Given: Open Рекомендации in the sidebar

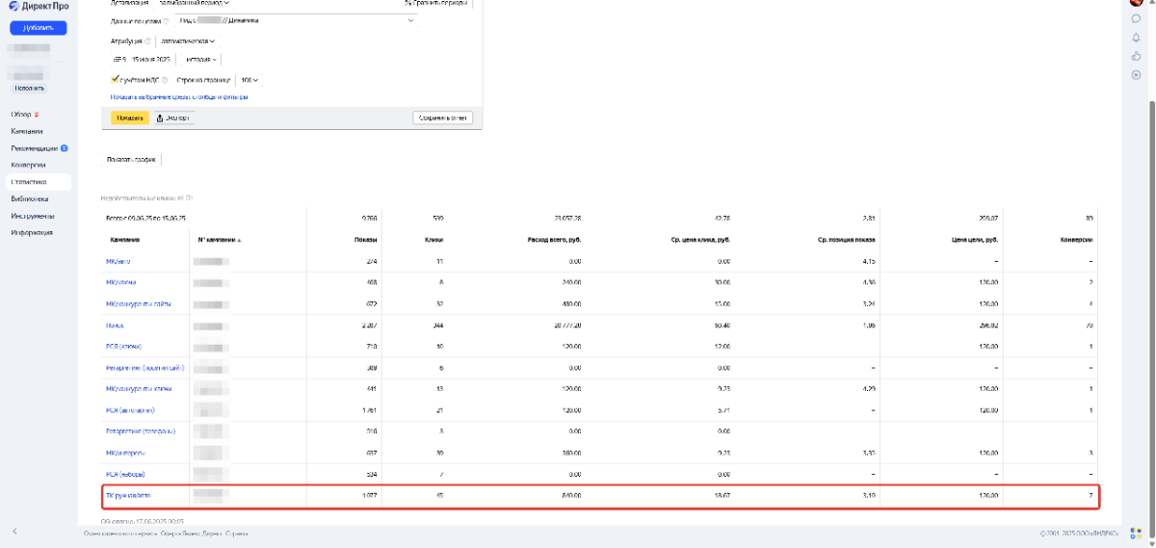Looking at the screenshot, I should pyautogui.click(x=35, y=148).
